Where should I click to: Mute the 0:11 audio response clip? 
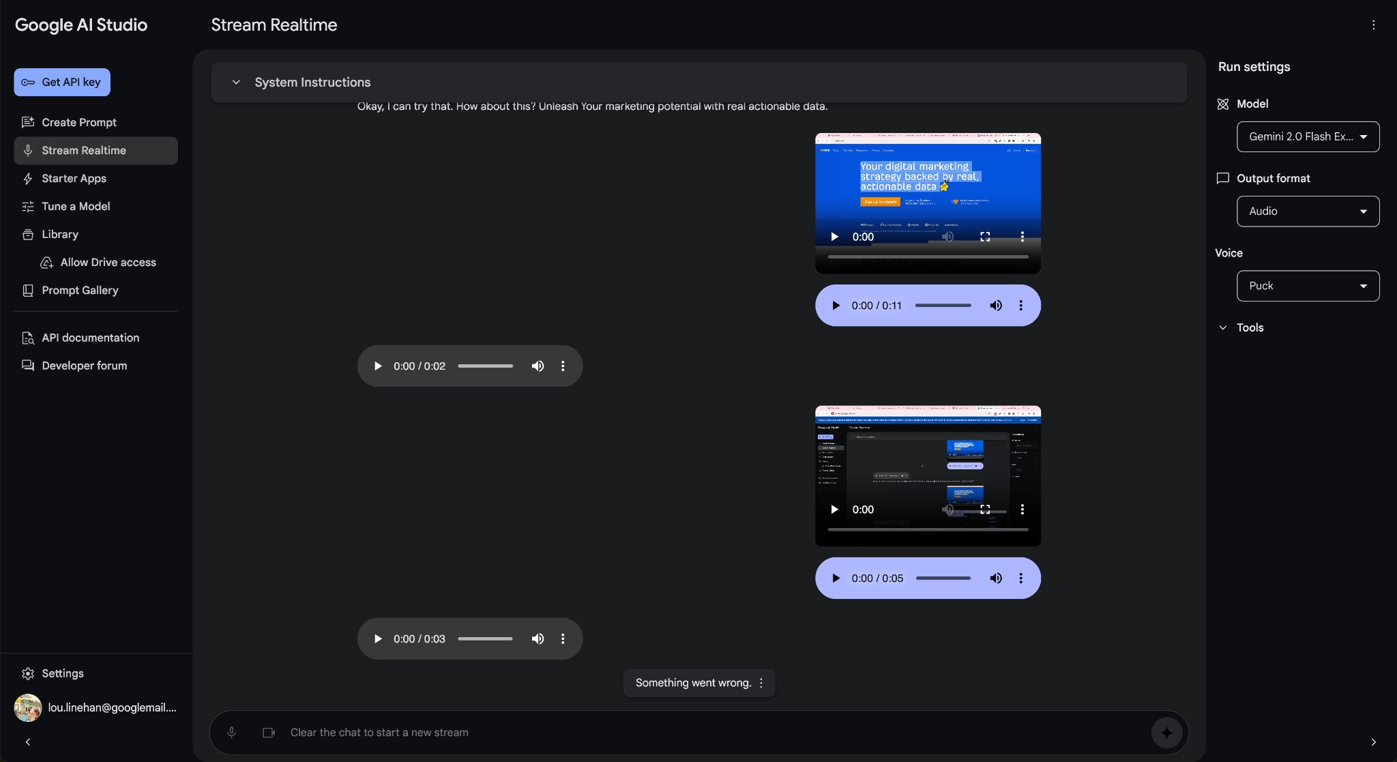(x=995, y=305)
